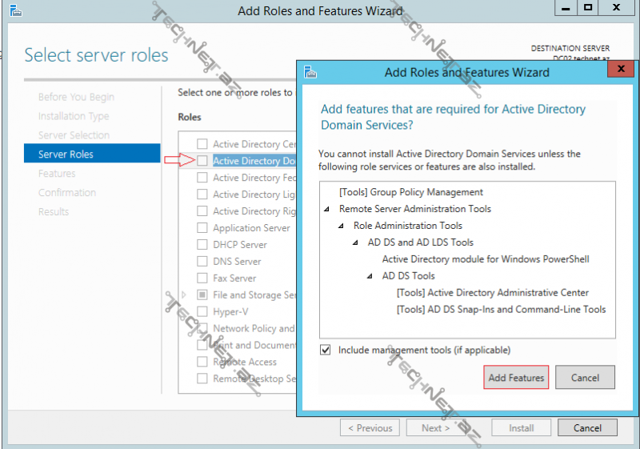Go to the Before You Begin step
The width and height of the screenshot is (640, 449).
click(76, 97)
